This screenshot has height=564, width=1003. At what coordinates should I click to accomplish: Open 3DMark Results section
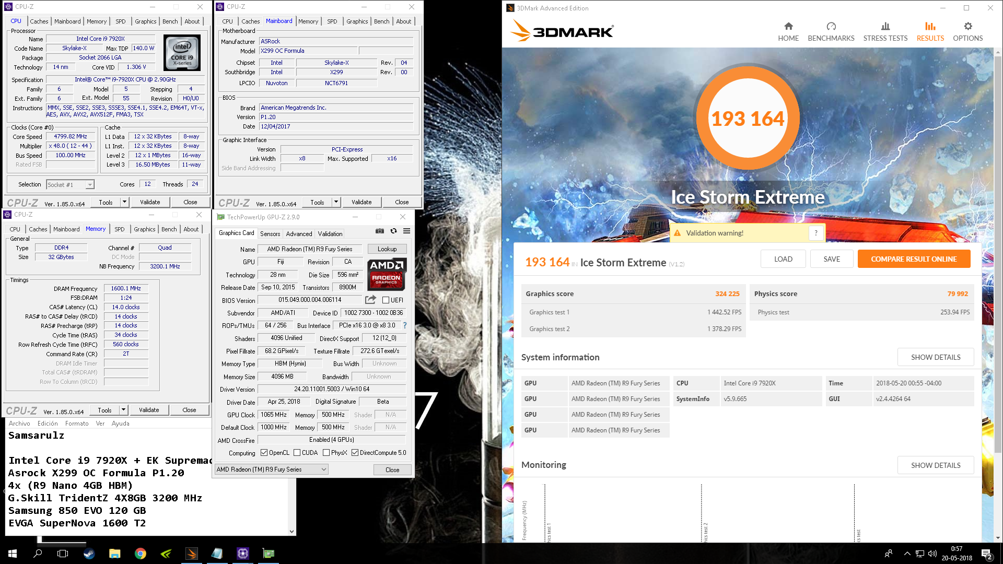click(930, 31)
